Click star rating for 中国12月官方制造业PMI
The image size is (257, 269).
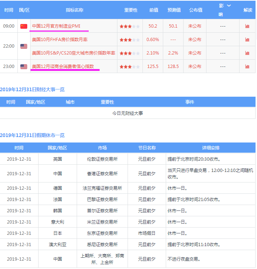point(130,27)
